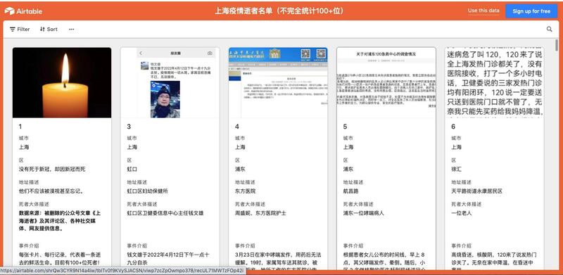The height and width of the screenshot is (275, 563).
Task: Click the description 一位老人 on card 6
Action: 462,213
